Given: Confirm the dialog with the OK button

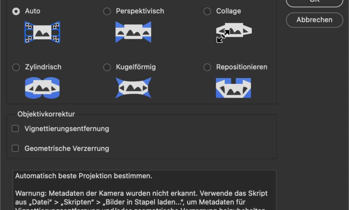Looking at the screenshot, I should pyautogui.click(x=315, y=2).
